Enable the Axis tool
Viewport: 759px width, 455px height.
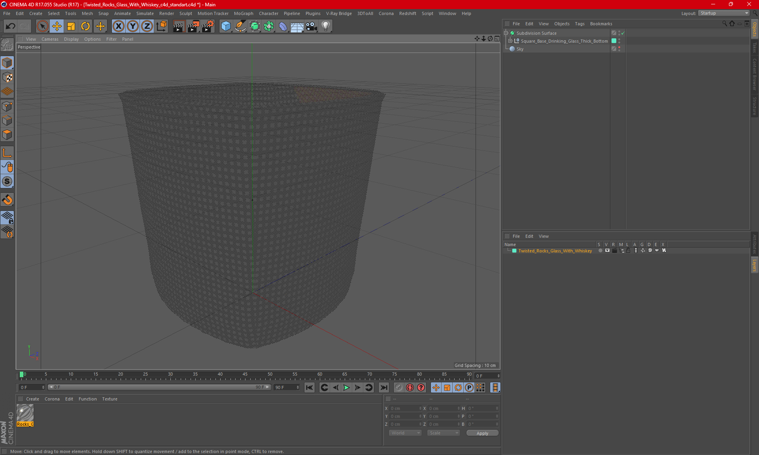pyautogui.click(x=7, y=153)
